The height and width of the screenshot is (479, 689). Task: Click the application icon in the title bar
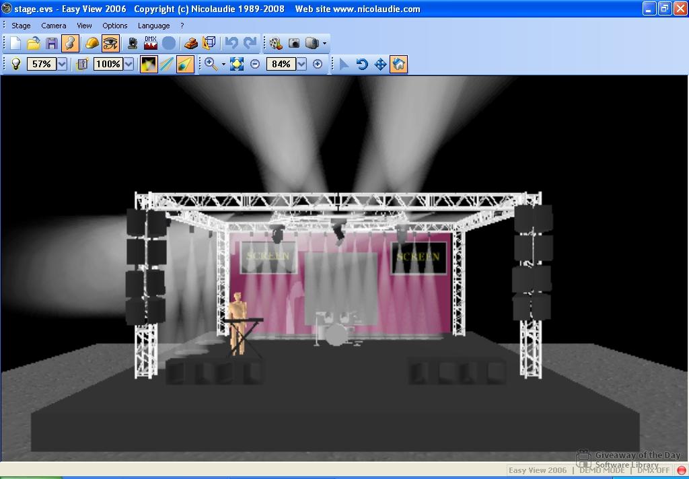[x=7, y=8]
